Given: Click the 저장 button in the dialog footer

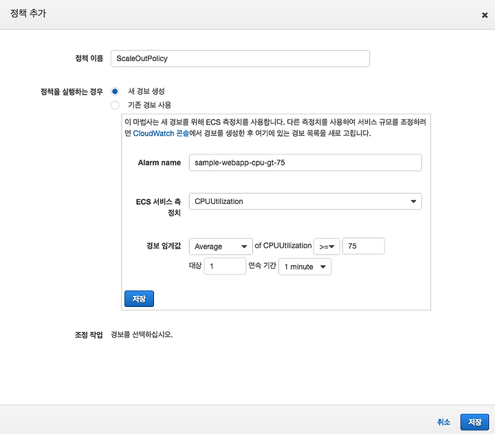Looking at the screenshot, I should click(x=474, y=422).
